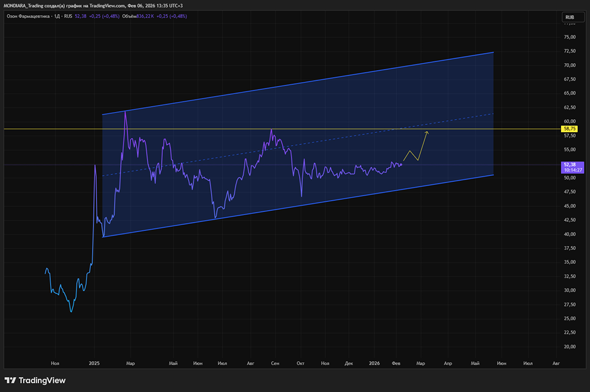Click the Сен month label on time axis
This screenshot has height=392, width=590.
click(275, 364)
